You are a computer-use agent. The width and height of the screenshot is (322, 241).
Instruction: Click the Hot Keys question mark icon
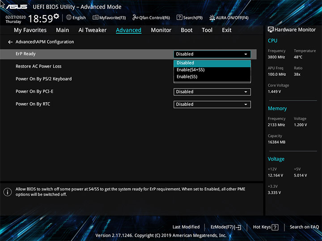point(275,227)
